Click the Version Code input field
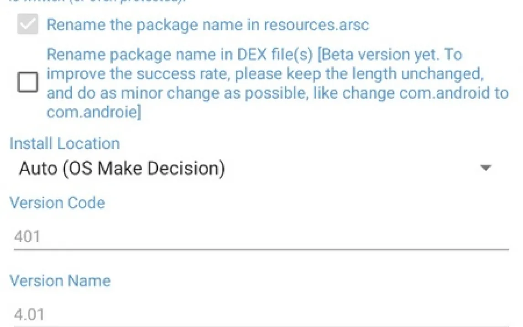Image resolution: width=523 pixels, height=327 pixels. (261, 237)
